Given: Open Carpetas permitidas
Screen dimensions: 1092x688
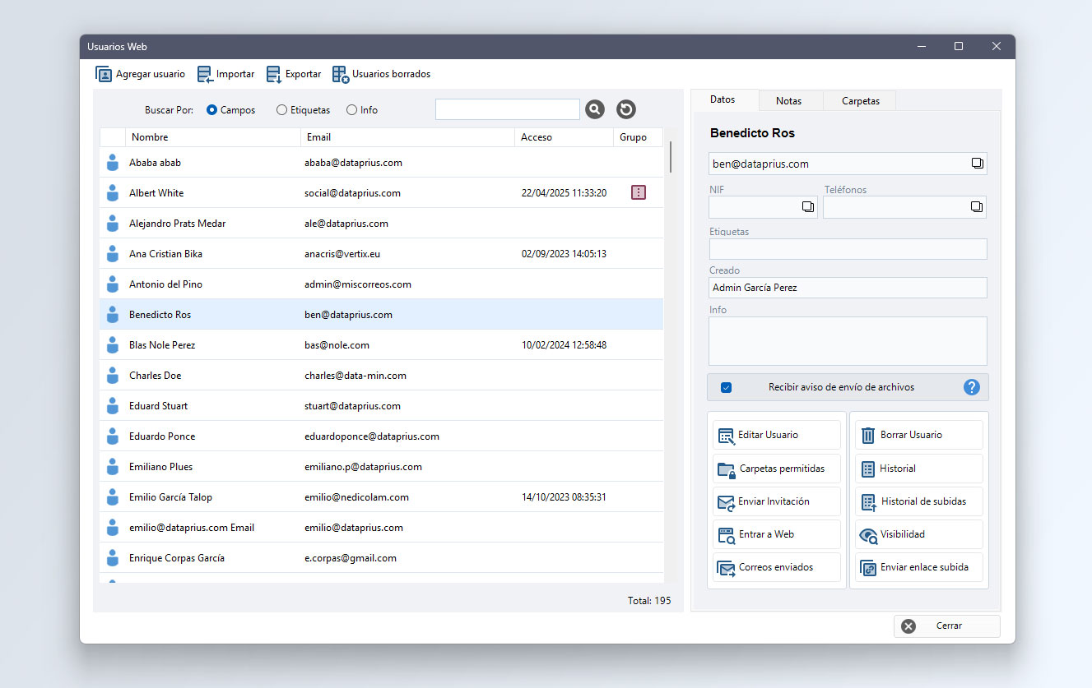Looking at the screenshot, I should click(x=777, y=469).
